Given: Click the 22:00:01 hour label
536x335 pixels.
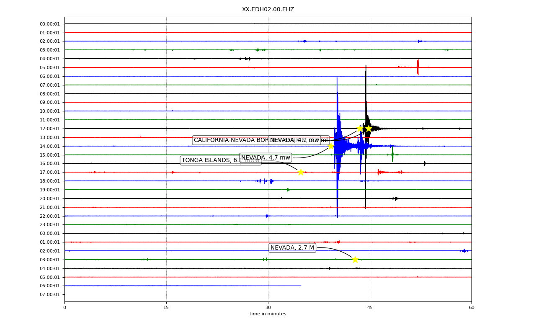Looking at the screenshot, I should point(49,216).
